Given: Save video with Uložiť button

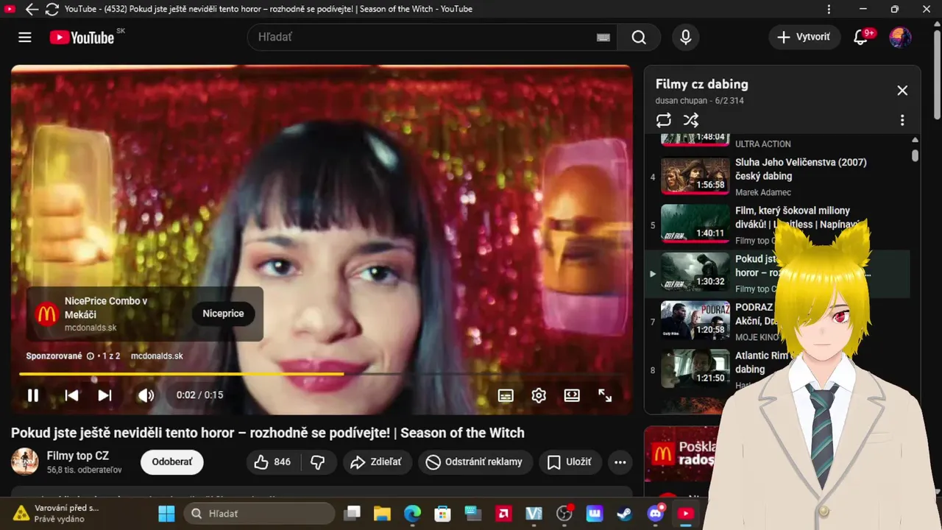Looking at the screenshot, I should (x=570, y=462).
